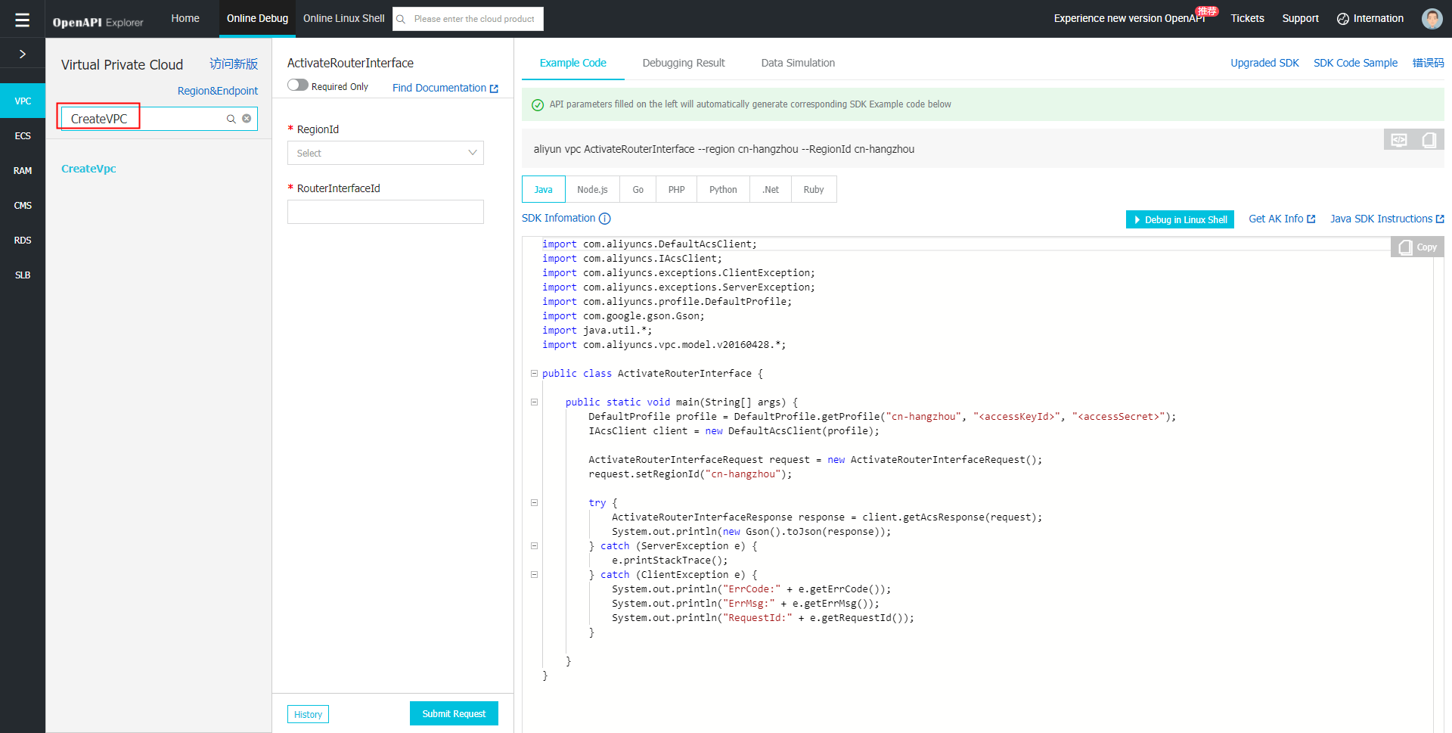The width and height of the screenshot is (1452, 733).
Task: Select the .Net language tab
Action: (771, 189)
